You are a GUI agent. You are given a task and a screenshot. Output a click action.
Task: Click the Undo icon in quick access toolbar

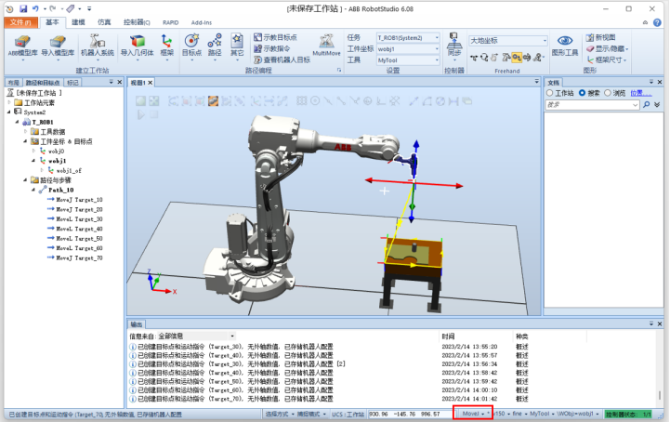tap(35, 8)
